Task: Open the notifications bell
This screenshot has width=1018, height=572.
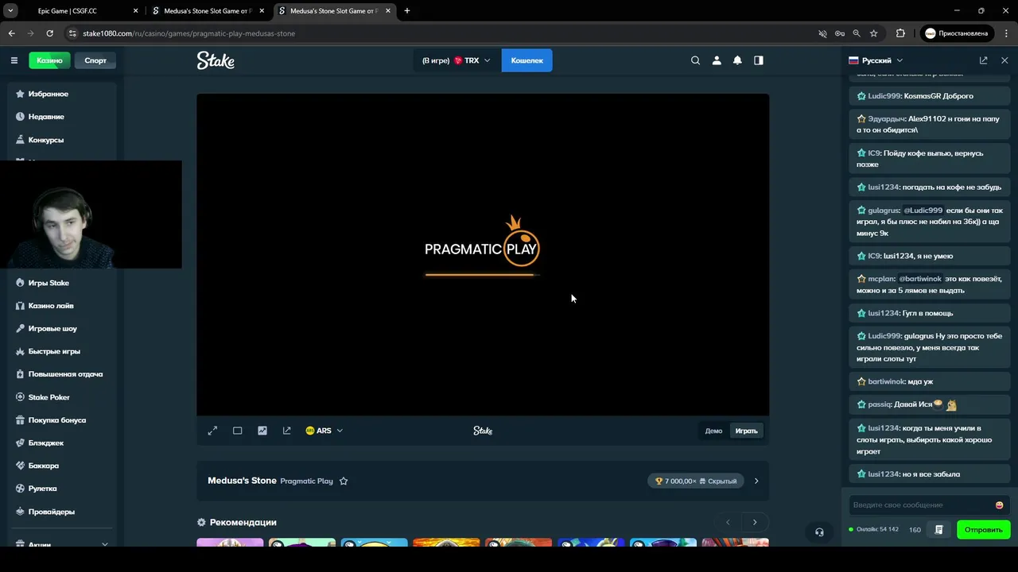Action: 737,60
